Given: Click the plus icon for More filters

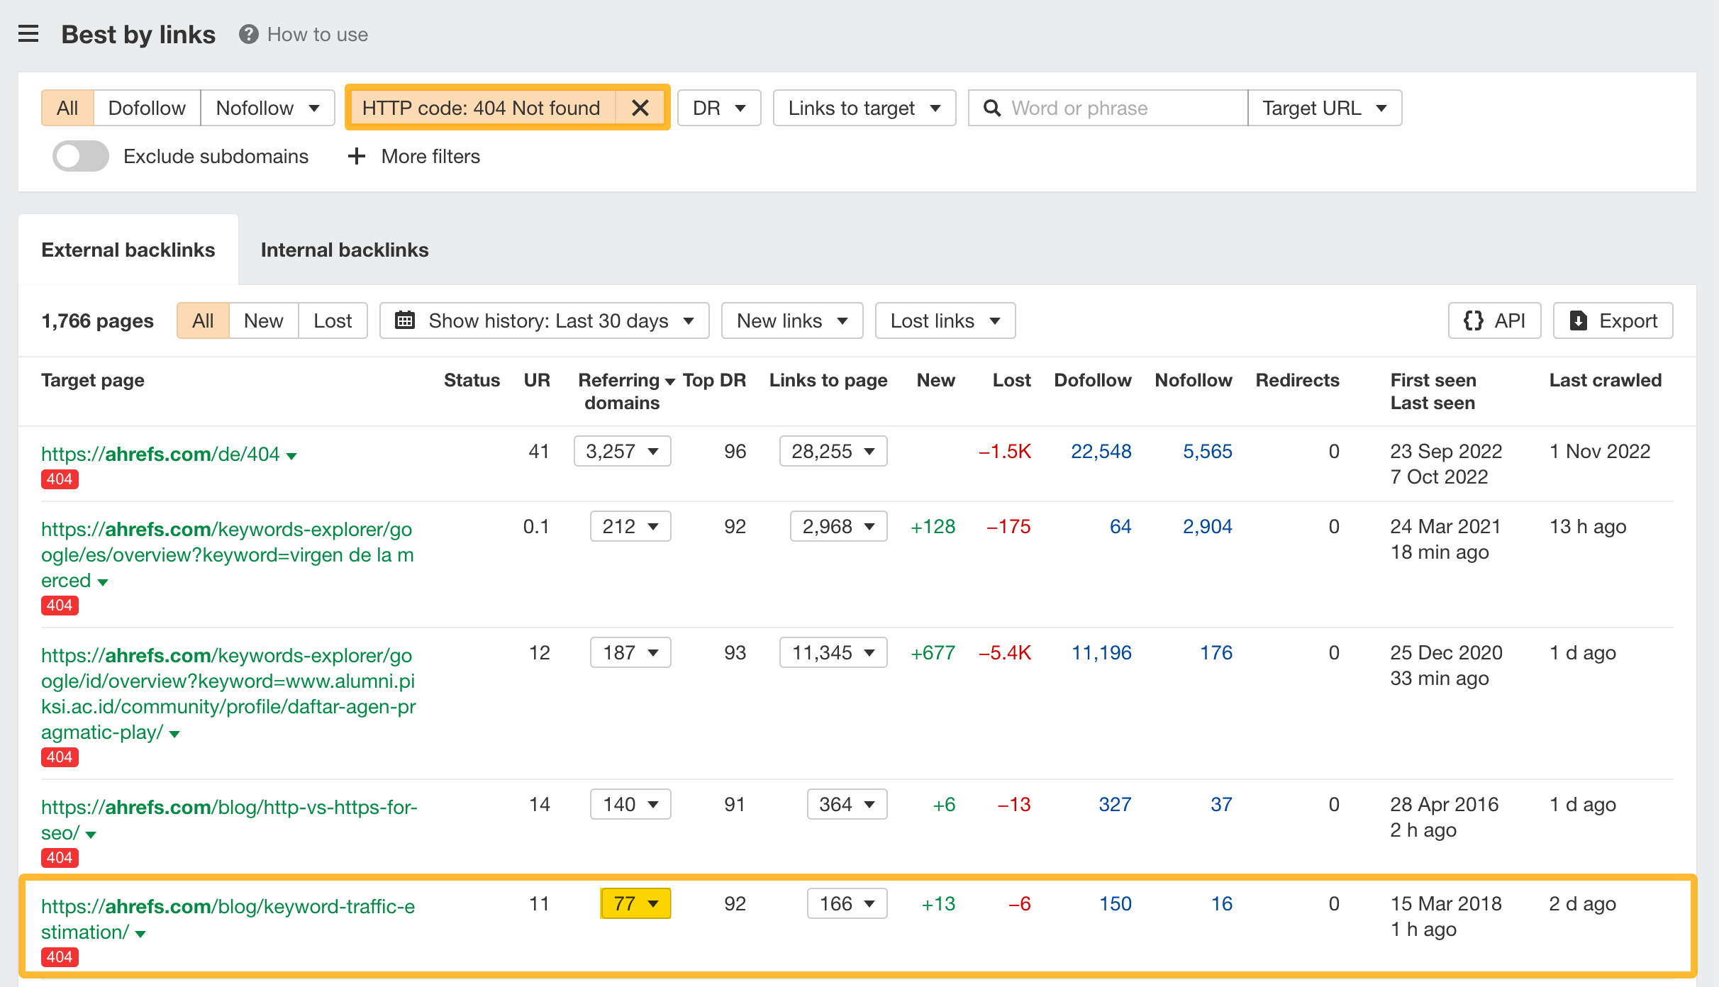Looking at the screenshot, I should [357, 156].
